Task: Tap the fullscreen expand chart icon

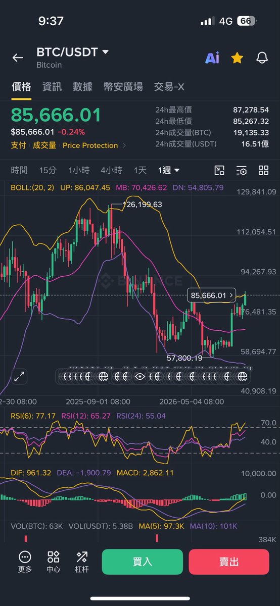Action: tap(19, 376)
